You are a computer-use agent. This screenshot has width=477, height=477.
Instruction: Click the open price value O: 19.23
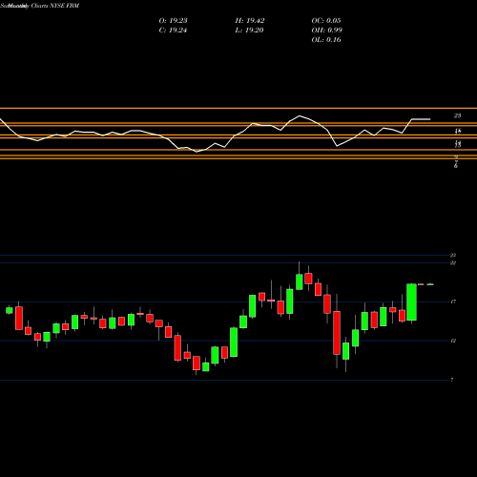(x=173, y=21)
